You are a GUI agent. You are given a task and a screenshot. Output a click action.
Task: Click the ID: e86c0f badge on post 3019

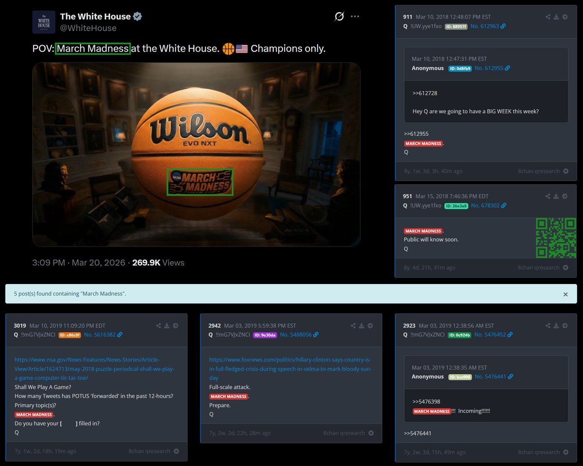click(70, 335)
